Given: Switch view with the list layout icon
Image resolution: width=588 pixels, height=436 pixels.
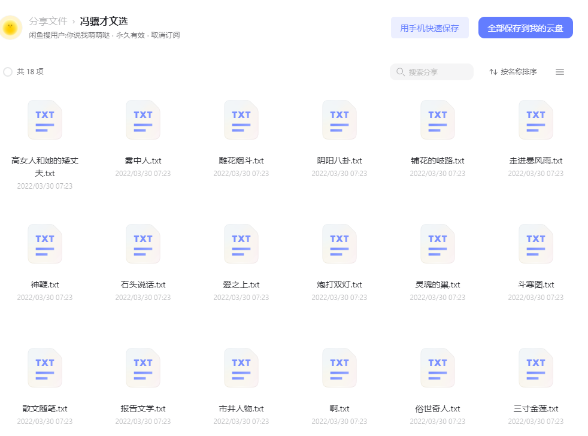Looking at the screenshot, I should point(559,72).
